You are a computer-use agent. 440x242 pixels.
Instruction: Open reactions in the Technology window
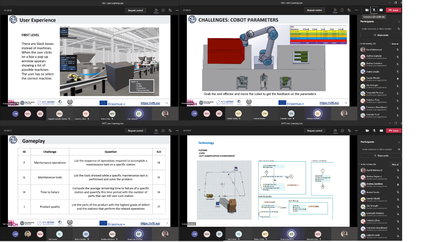point(349,131)
